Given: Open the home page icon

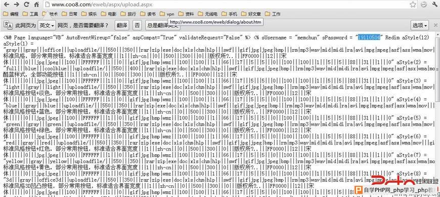Looking at the screenshot, I should click(x=36, y=4).
